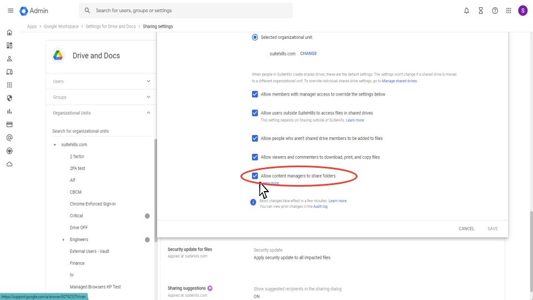Screen dimensions: 533x300
Task: Select the 2FA test organizational unit
Action: pyautogui.click(x=77, y=168)
